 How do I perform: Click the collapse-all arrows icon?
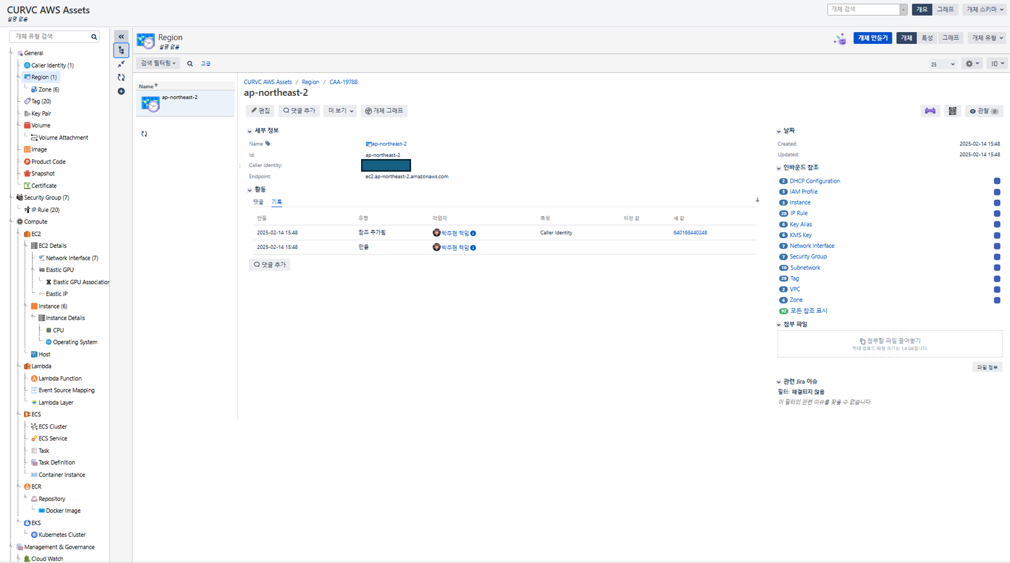121,64
